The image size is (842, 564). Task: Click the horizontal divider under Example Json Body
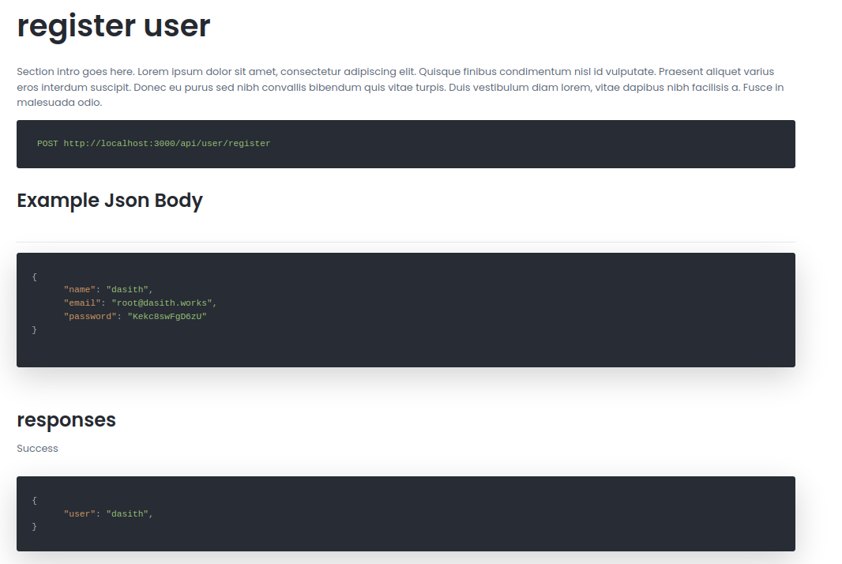pyautogui.click(x=405, y=242)
